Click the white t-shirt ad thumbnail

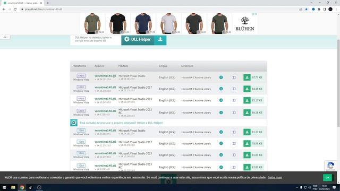(168, 23)
